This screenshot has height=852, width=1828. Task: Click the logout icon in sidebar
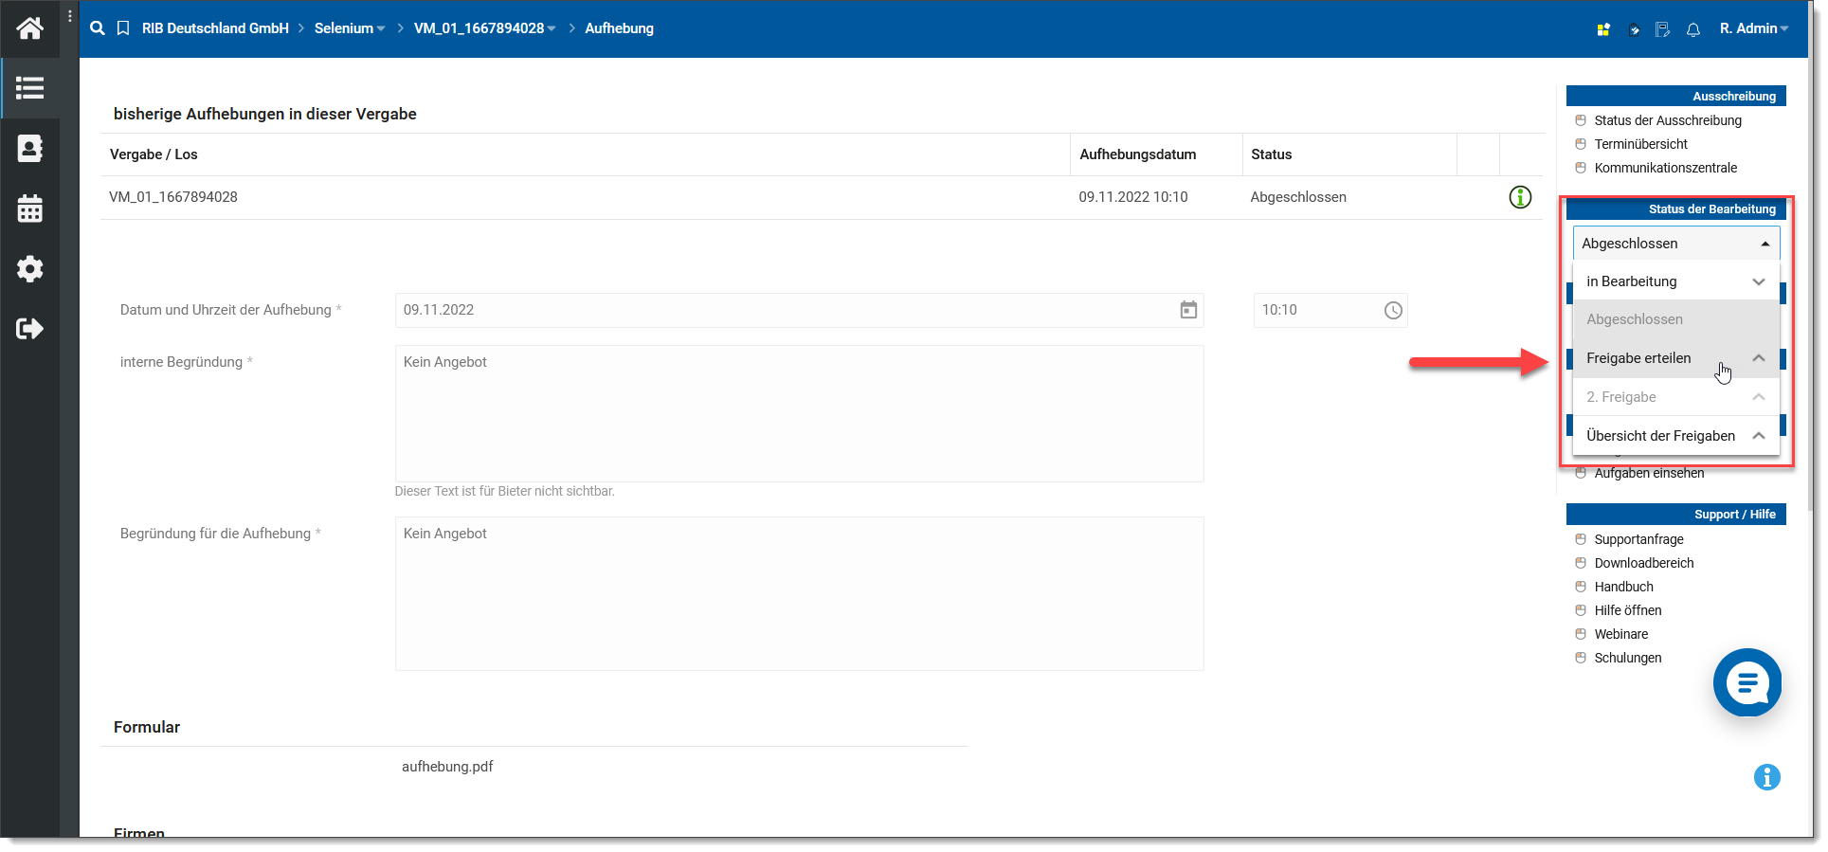click(29, 329)
